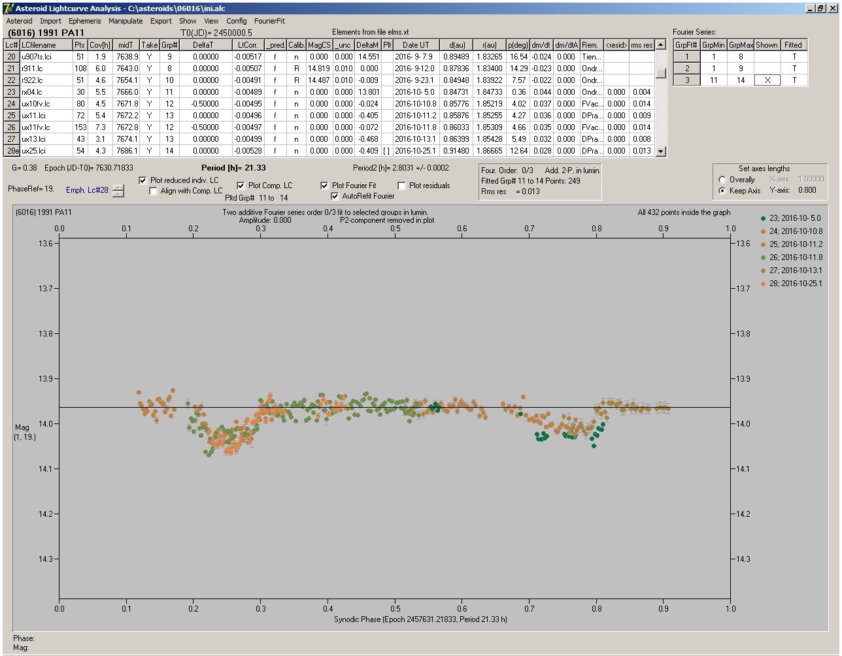Select the Overally axes radio button
842x656 pixels.
pos(722,180)
